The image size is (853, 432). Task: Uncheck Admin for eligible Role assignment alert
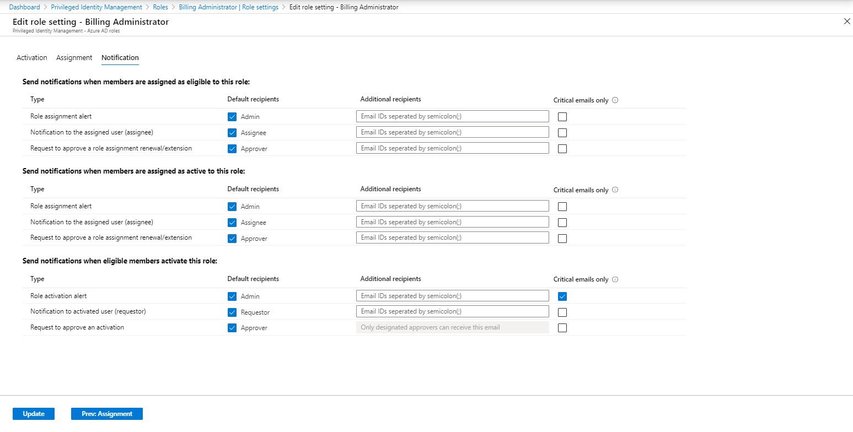(x=232, y=117)
